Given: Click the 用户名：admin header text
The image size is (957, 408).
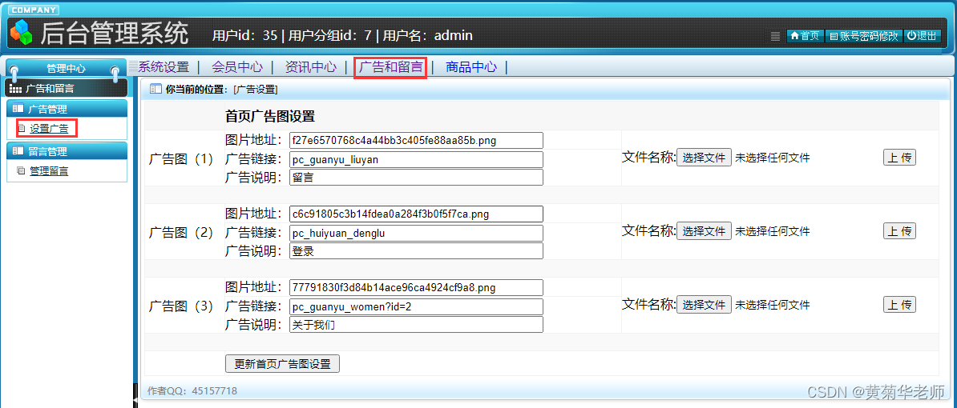Looking at the screenshot, I should [427, 36].
